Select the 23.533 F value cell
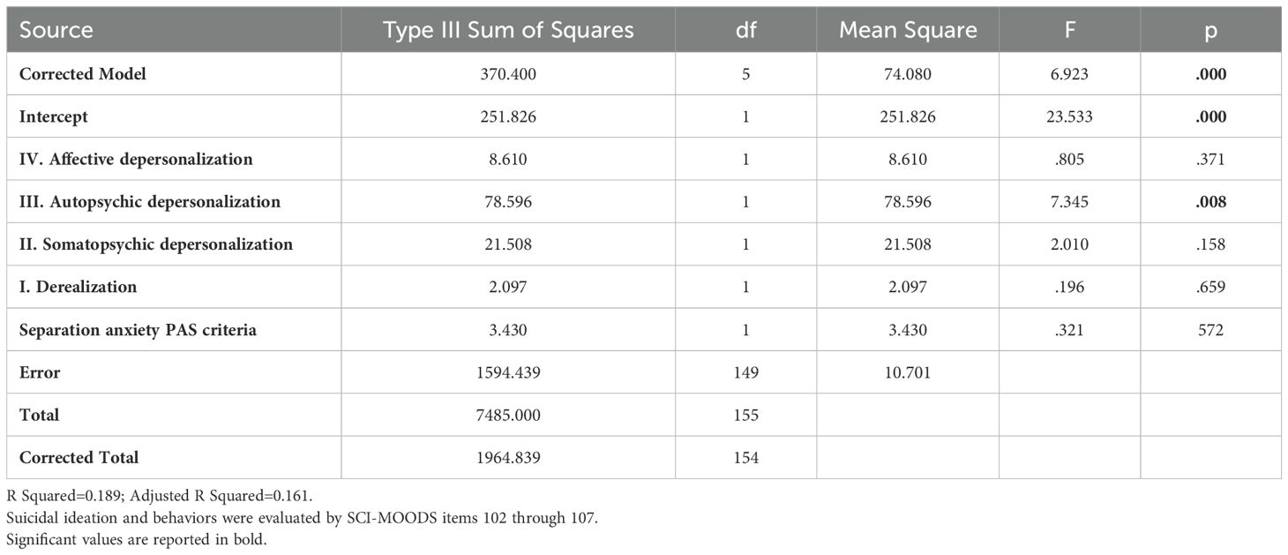Screen dimensions: 1288x555 pos(1069,116)
